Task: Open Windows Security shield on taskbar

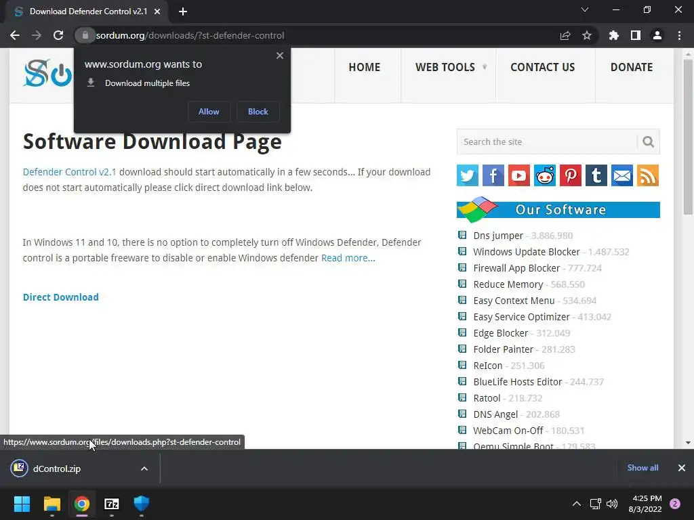Action: pos(142,504)
